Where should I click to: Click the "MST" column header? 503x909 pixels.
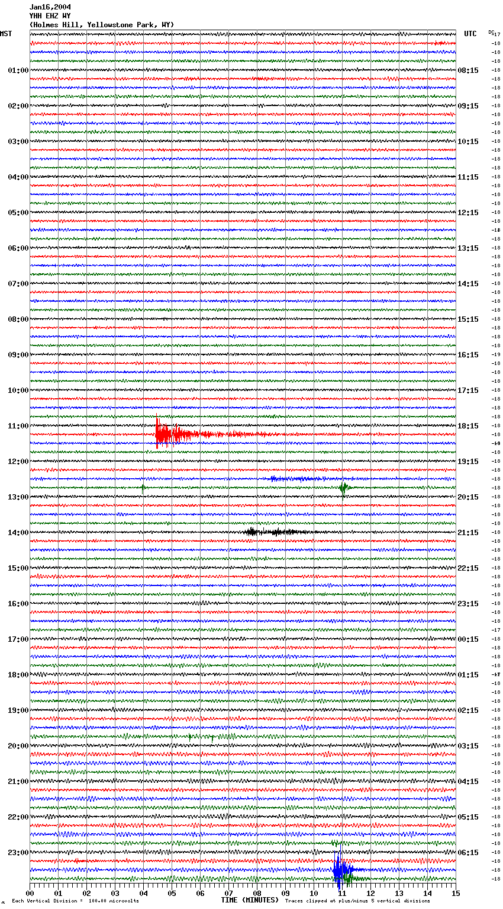pyautogui.click(x=6, y=34)
